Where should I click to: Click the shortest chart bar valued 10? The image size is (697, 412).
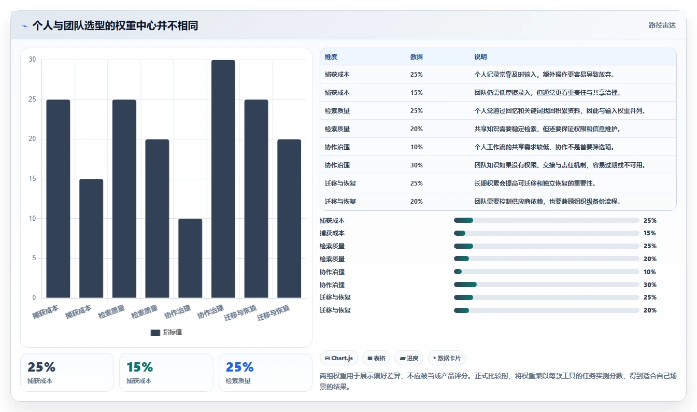click(x=190, y=258)
